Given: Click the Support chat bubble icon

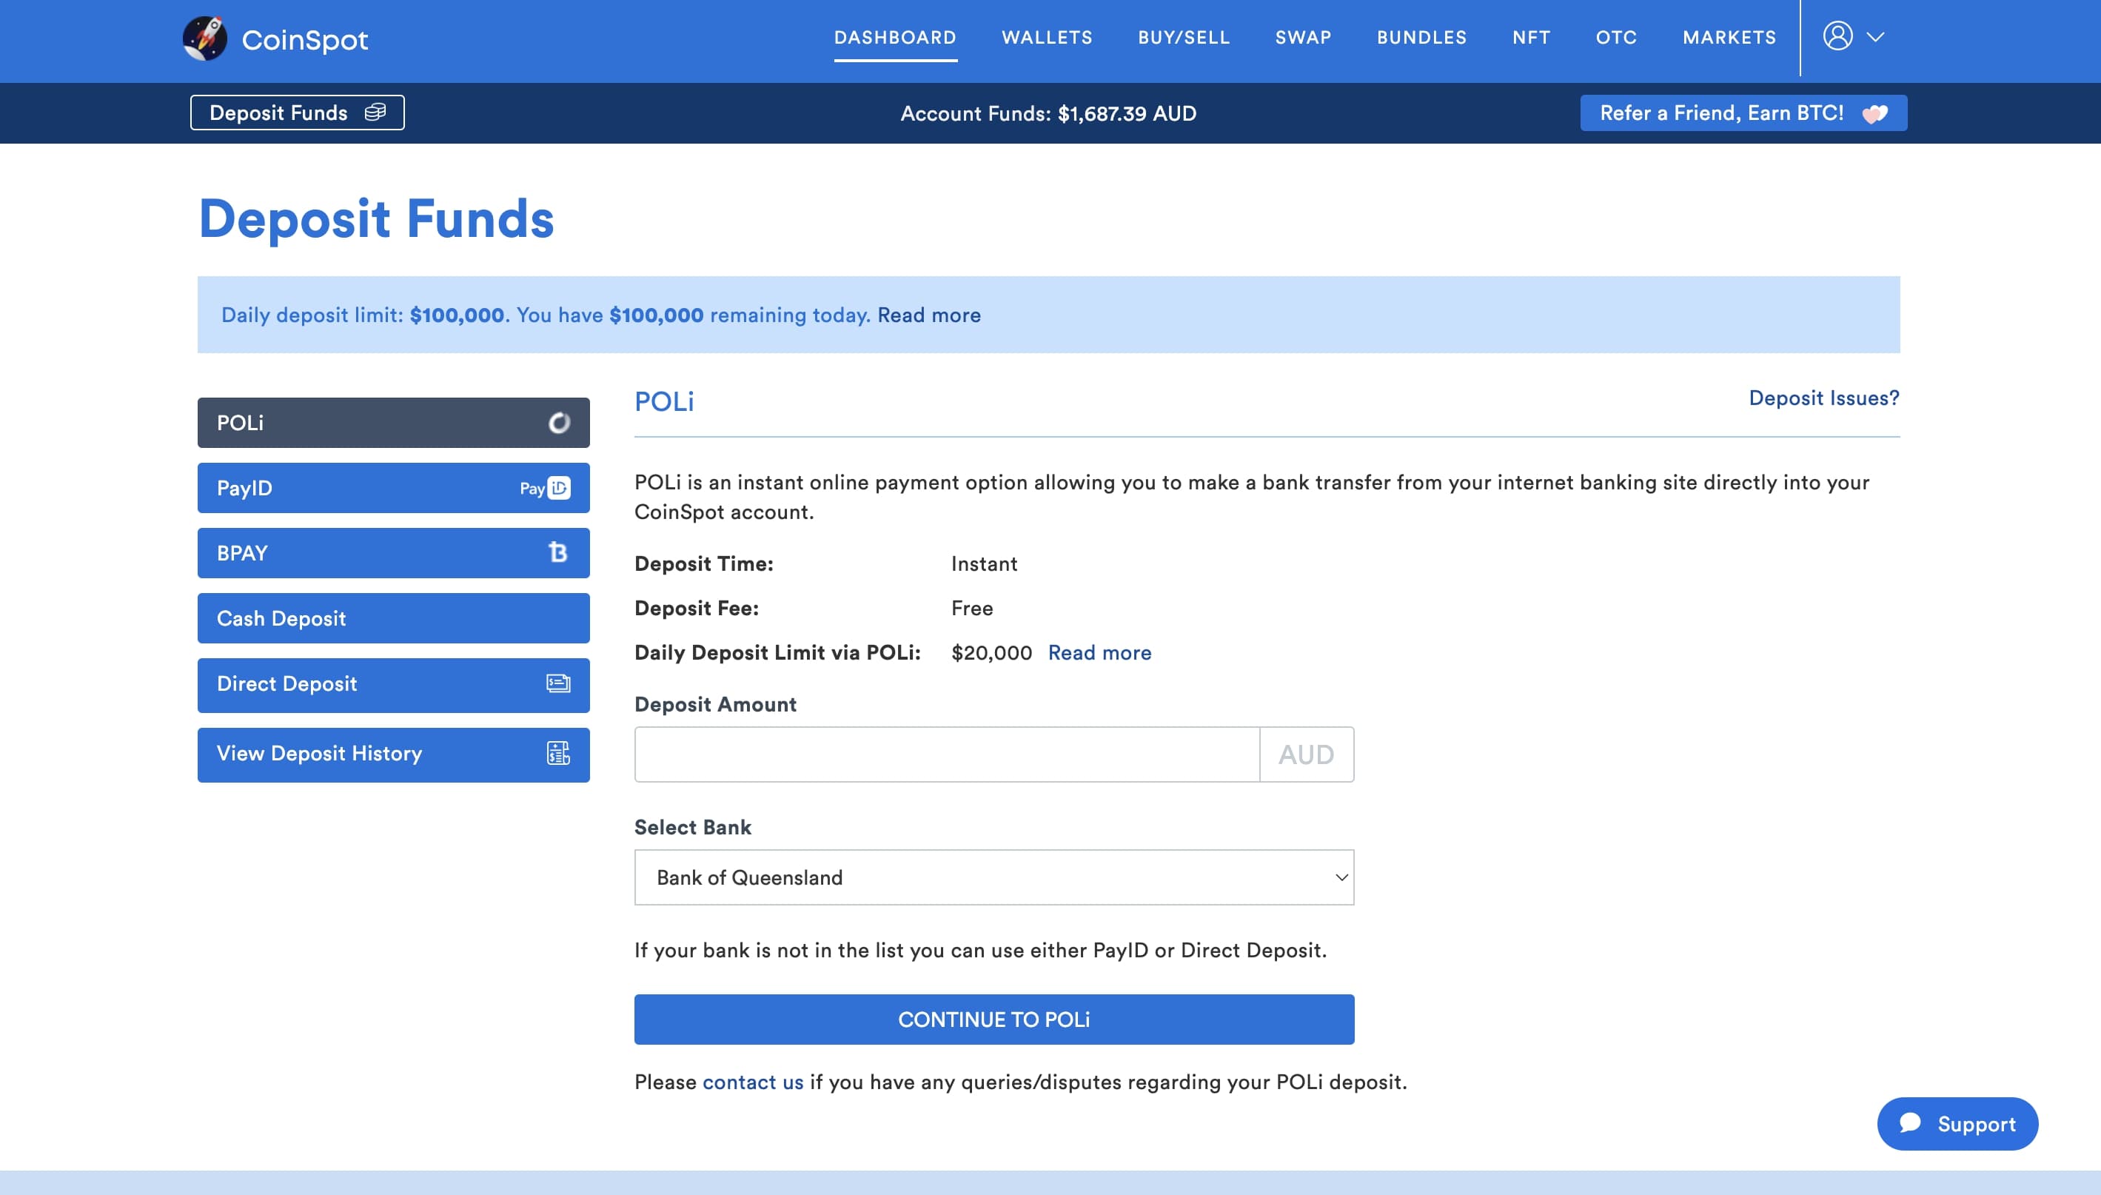Looking at the screenshot, I should [1910, 1122].
